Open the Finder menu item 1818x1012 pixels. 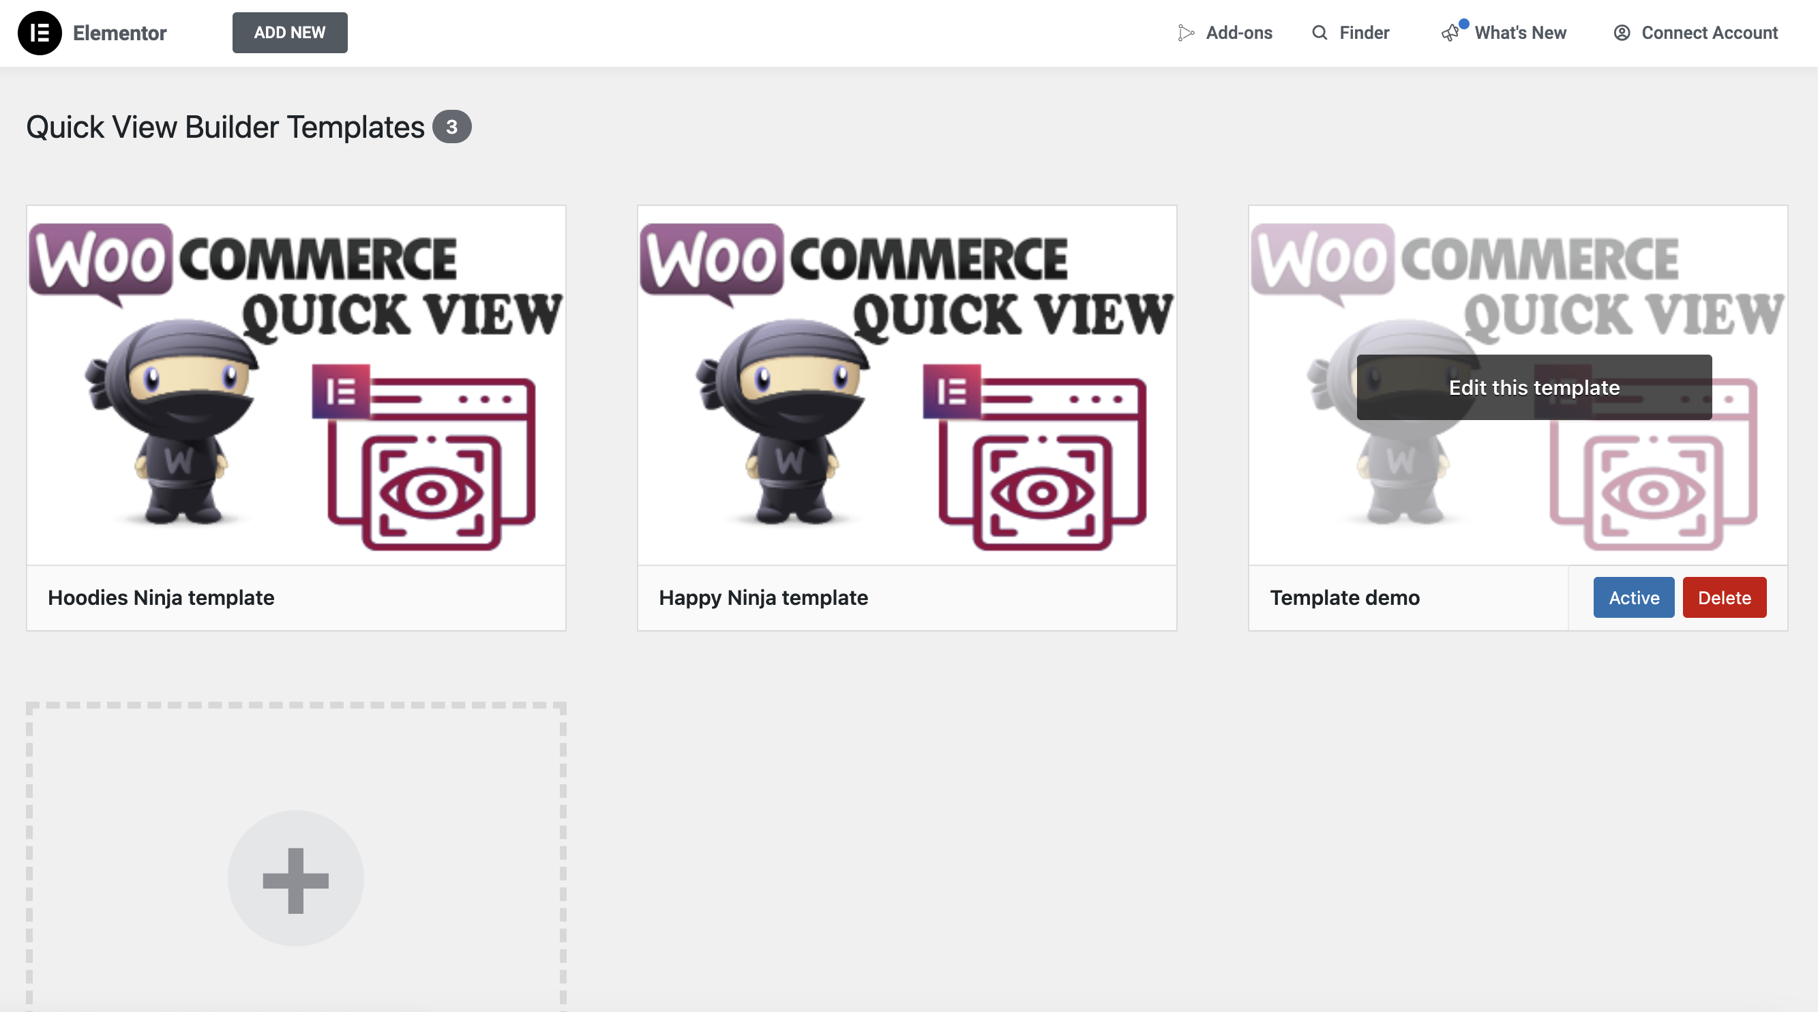click(x=1364, y=33)
